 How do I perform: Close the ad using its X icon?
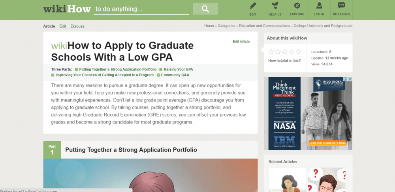click(x=350, y=79)
